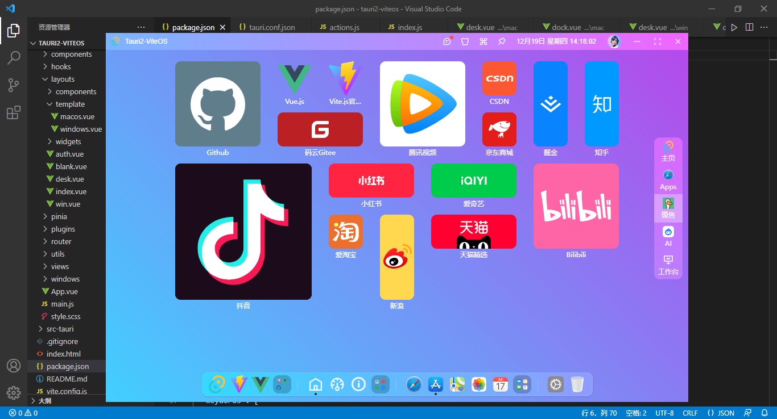The image size is (777, 419).
Task: Open VS Code Source Control view
Action: pyautogui.click(x=14, y=85)
